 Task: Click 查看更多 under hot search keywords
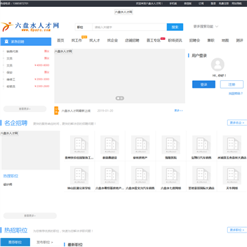30,215
